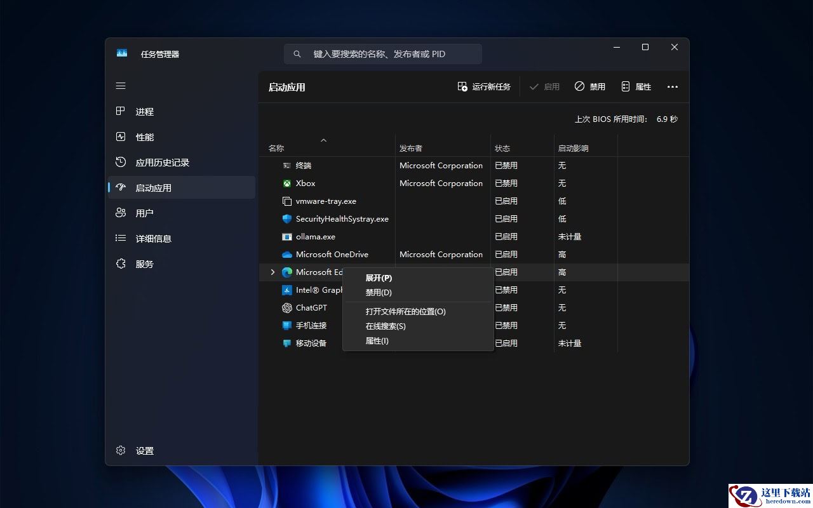
Task: Click the ChatGPT app icon
Action: (x=287, y=307)
